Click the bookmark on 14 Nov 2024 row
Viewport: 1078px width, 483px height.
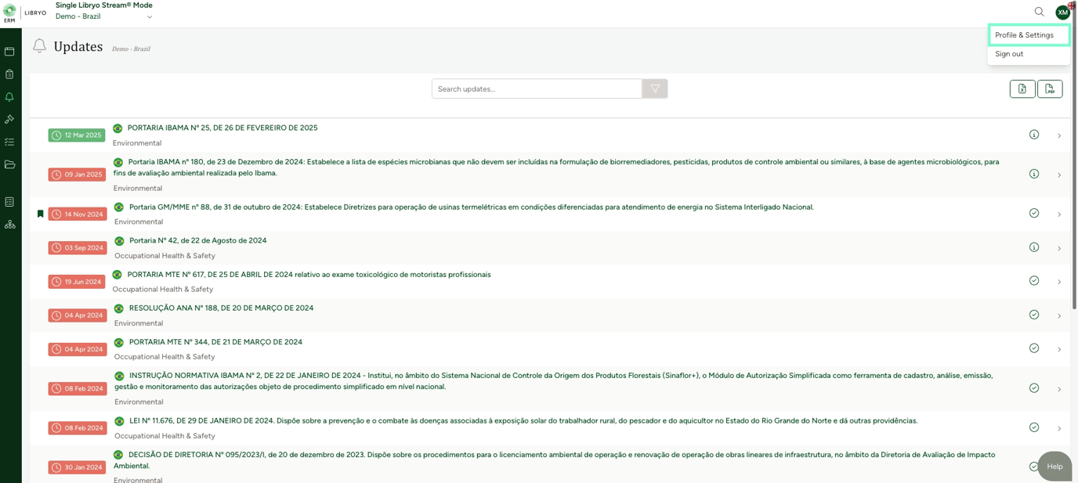40,214
